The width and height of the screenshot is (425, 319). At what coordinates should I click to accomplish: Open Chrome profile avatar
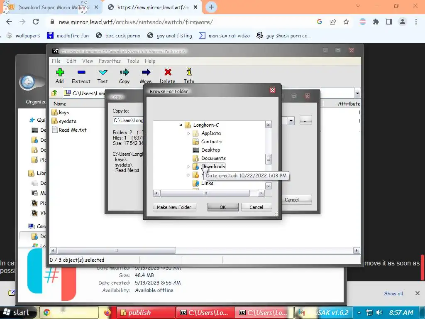(x=403, y=22)
